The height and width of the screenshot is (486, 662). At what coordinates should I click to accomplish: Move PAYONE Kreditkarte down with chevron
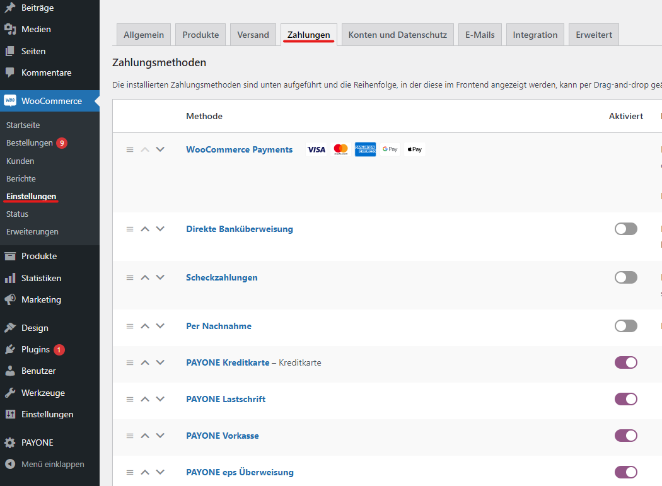point(160,362)
